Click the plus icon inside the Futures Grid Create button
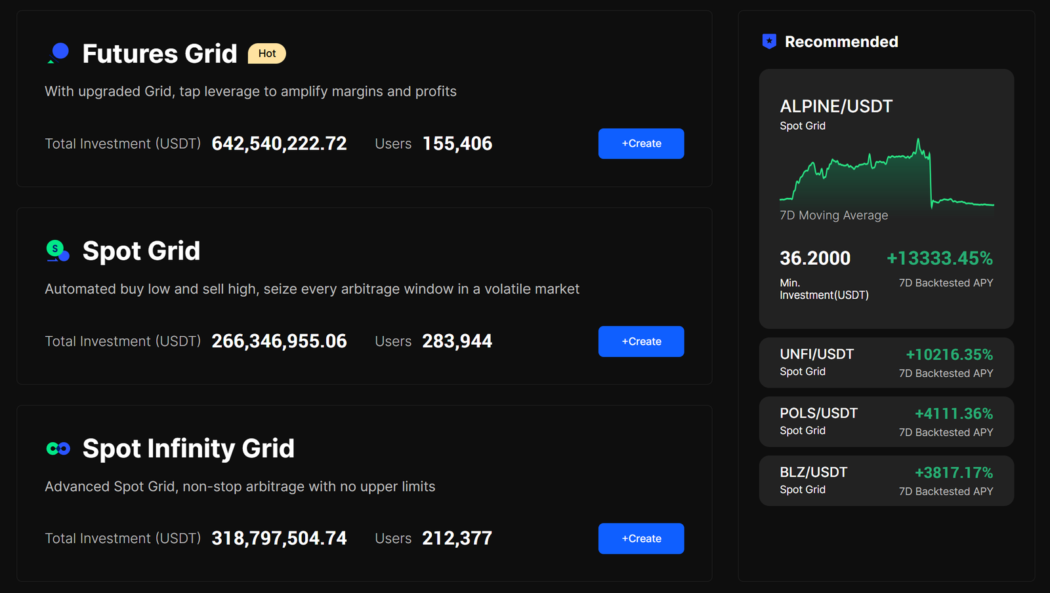The height and width of the screenshot is (593, 1050). click(x=626, y=143)
